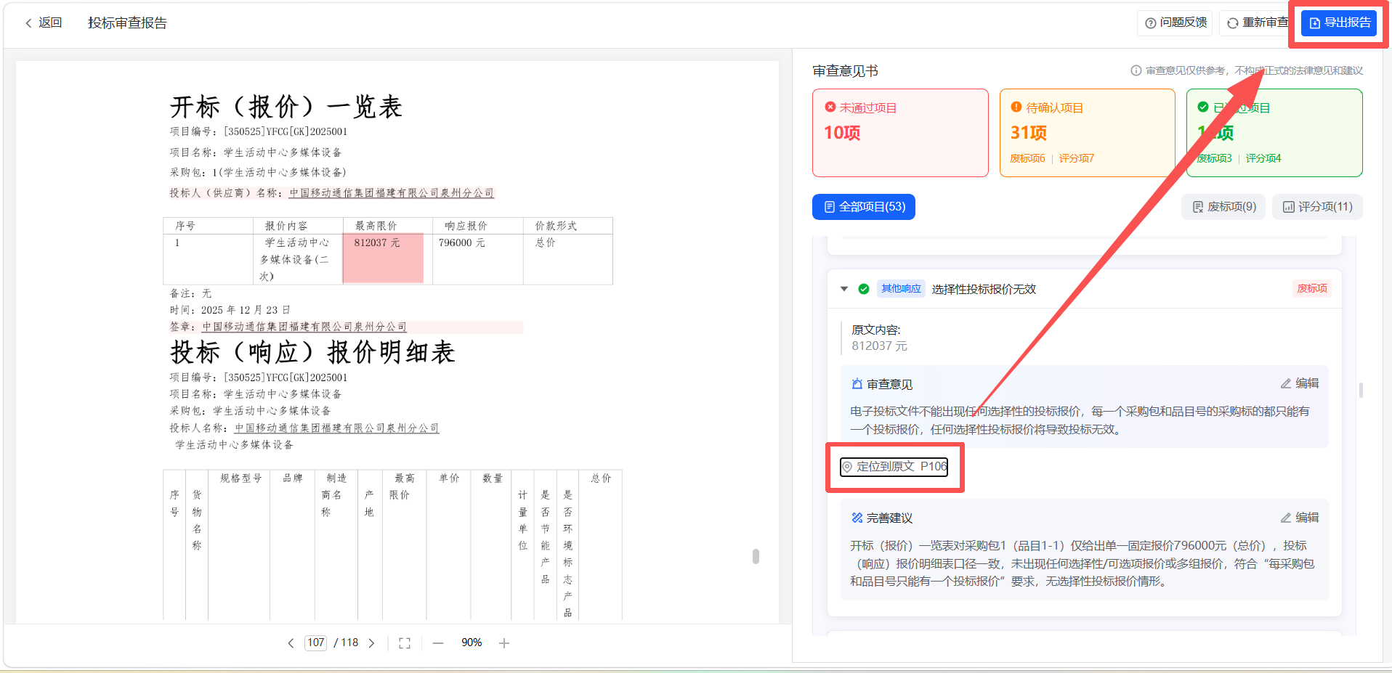Switch to 废标项(9) tab
Screen dimensions: 1392x673
pyautogui.click(x=1223, y=207)
